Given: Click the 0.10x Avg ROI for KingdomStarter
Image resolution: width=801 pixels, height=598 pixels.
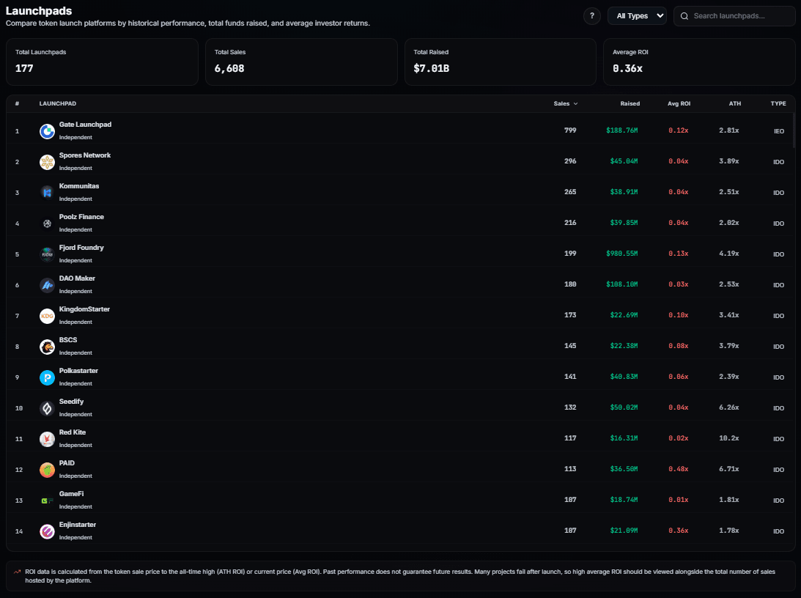Looking at the screenshot, I should [679, 315].
